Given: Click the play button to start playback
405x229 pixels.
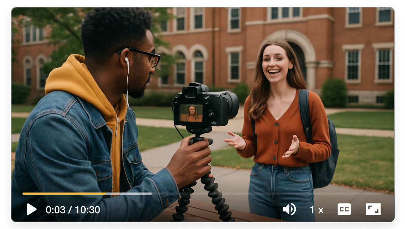Looking at the screenshot, I should click(x=31, y=209).
